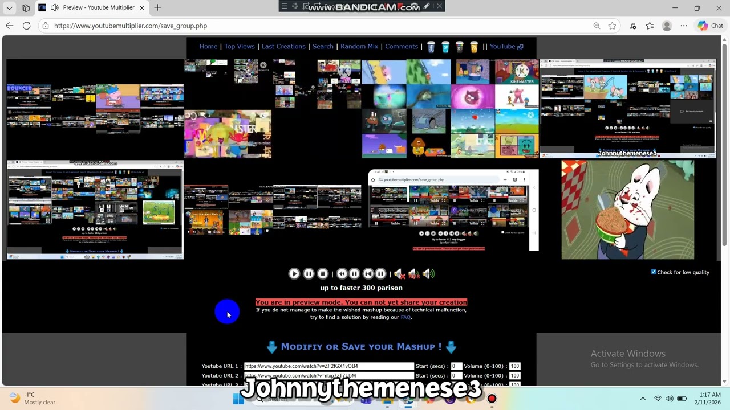Image resolution: width=730 pixels, height=410 pixels.
Task: Click the browser address bar URL
Action: click(131, 26)
